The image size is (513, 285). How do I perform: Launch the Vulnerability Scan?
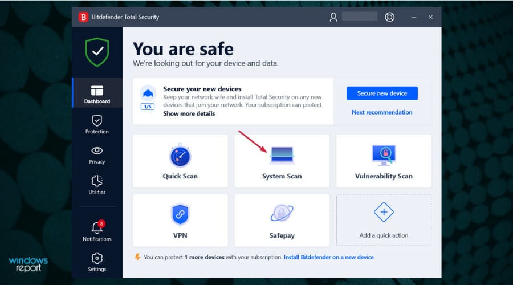pyautogui.click(x=384, y=161)
